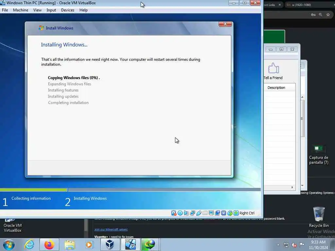Switch to the 64-bit 7 taskbar button
Image resolution: width=335 pixels, height=251 pixels.
coord(130,244)
